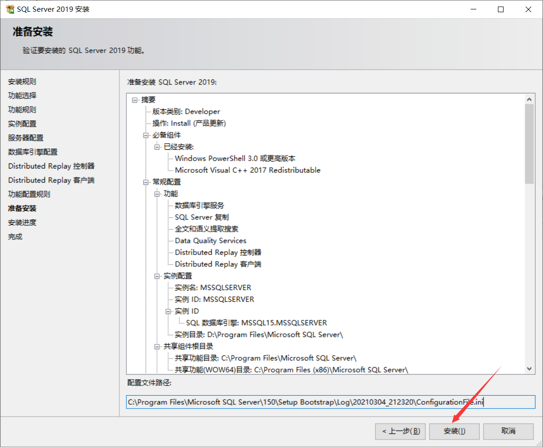Screen dimensions: 543x447
Task: Collapse the 共享组件根目录 tree node
Action: 157,347
